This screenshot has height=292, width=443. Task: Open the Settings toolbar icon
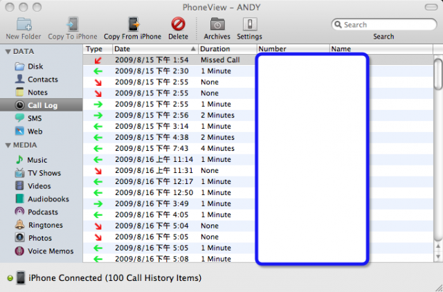point(250,24)
